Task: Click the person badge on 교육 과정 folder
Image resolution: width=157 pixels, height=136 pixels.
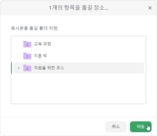Action: [27, 45]
